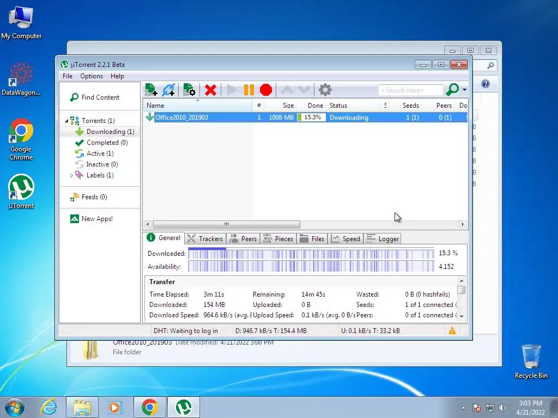Open the Help menu
The height and width of the screenshot is (418, 558).
pos(117,76)
